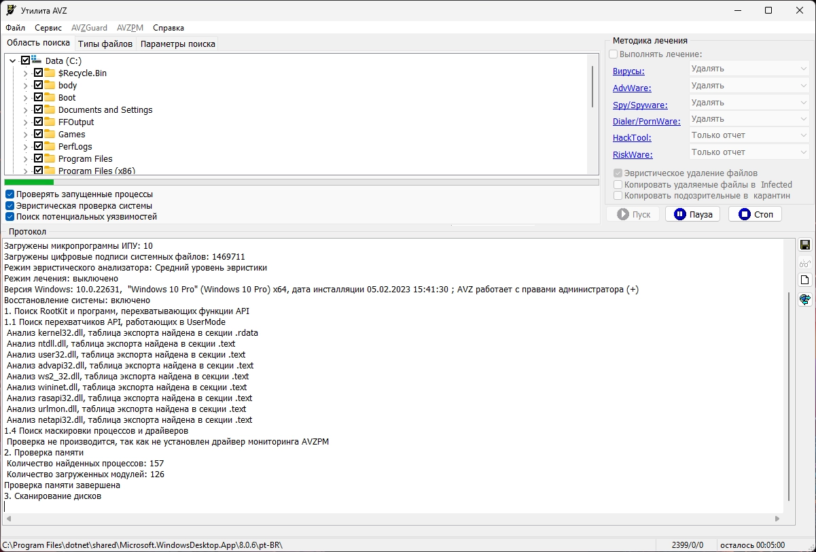Click the 'Стоп' button
This screenshot has width=816, height=552.
[x=755, y=214]
